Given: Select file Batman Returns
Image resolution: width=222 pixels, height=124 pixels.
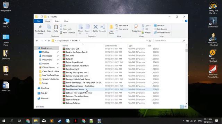Looking at the screenshot, I should pyautogui.click(x=72, y=103).
